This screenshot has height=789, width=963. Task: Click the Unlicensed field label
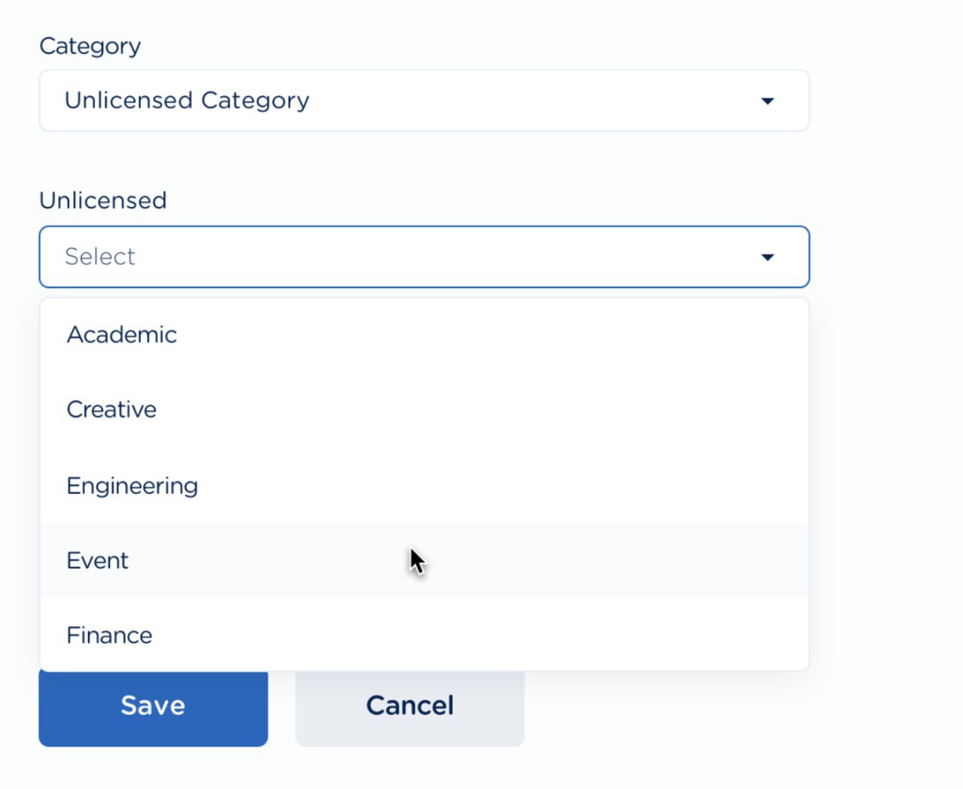coord(103,200)
